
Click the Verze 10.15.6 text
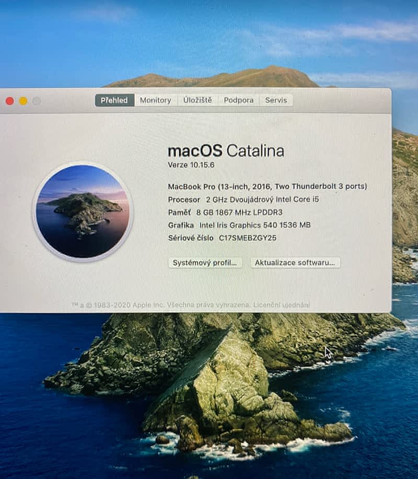coord(191,165)
